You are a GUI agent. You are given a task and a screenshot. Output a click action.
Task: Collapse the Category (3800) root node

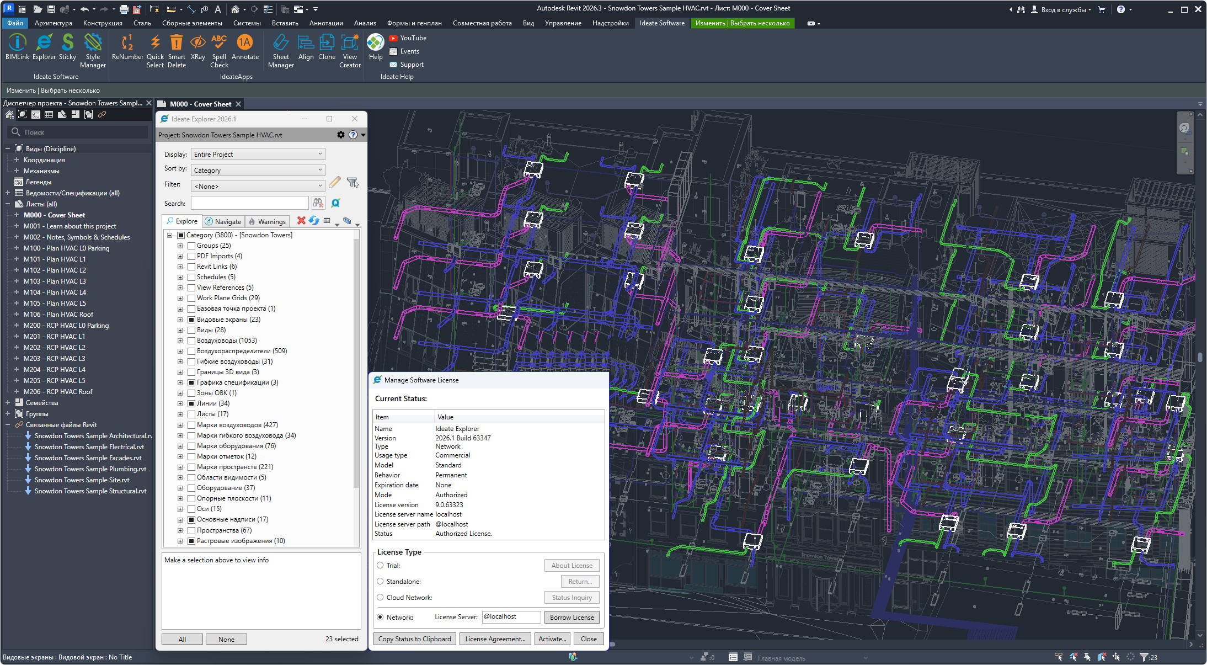pos(169,235)
